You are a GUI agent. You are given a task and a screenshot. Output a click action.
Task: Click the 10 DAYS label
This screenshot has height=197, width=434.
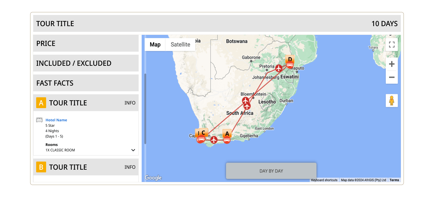(385, 23)
